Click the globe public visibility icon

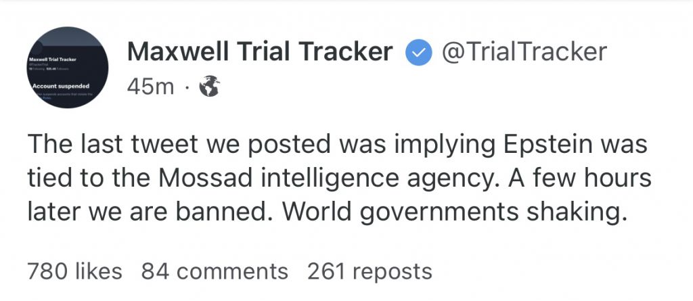click(209, 86)
